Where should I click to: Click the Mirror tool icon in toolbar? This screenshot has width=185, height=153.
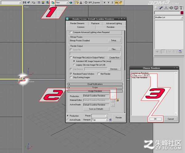point(24,2)
